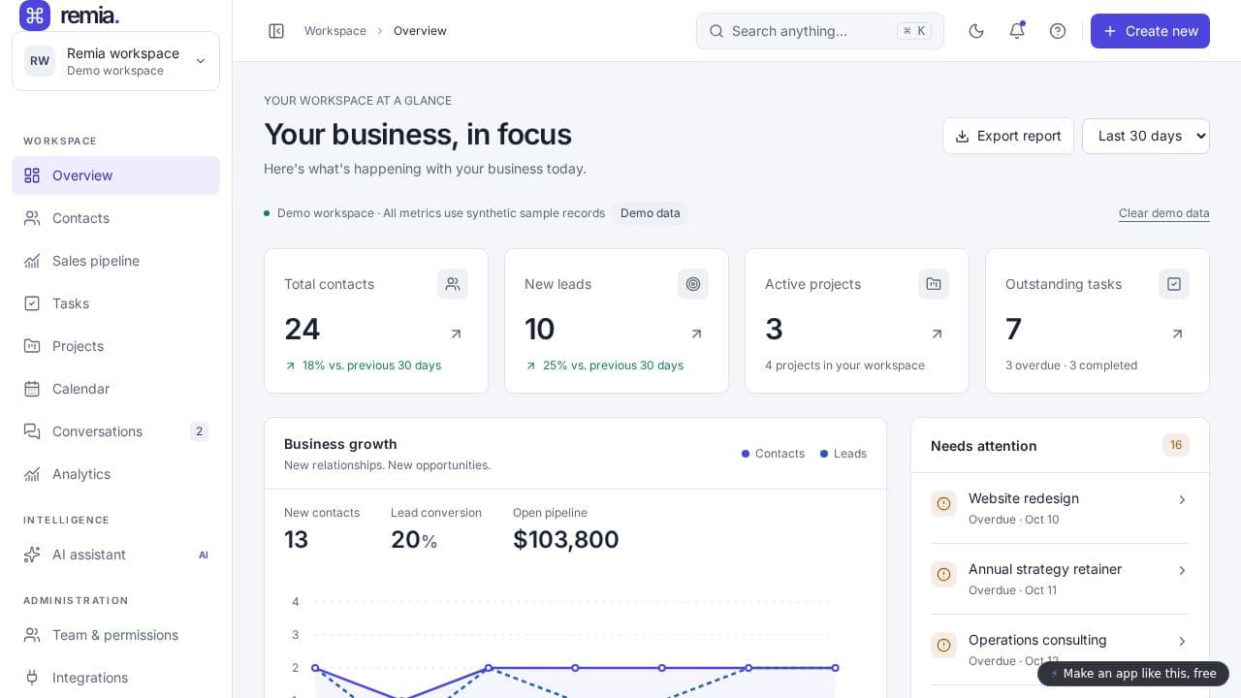The image size is (1241, 698).
Task: Toggle Leads legend in chart
Action: 843,454
